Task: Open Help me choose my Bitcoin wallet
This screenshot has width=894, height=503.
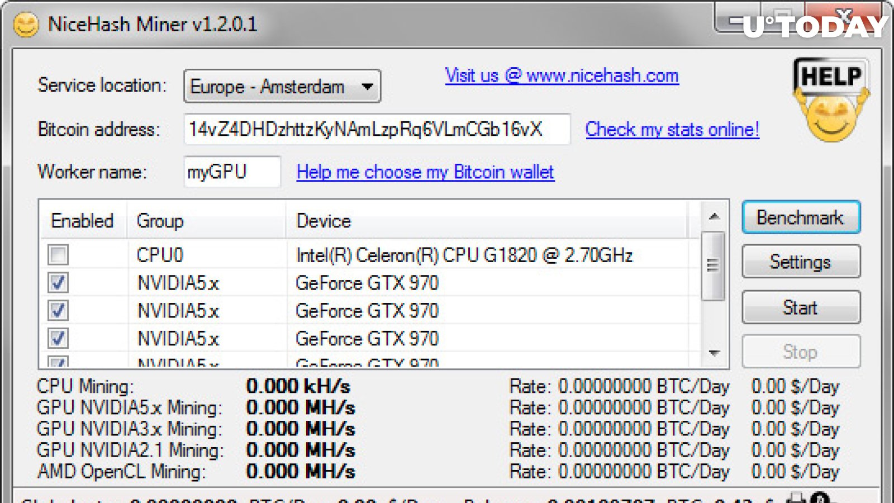Action: (x=425, y=172)
